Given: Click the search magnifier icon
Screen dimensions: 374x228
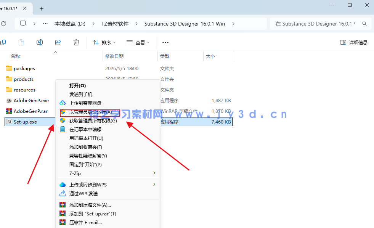Looking at the screenshot, I should point(364,24).
